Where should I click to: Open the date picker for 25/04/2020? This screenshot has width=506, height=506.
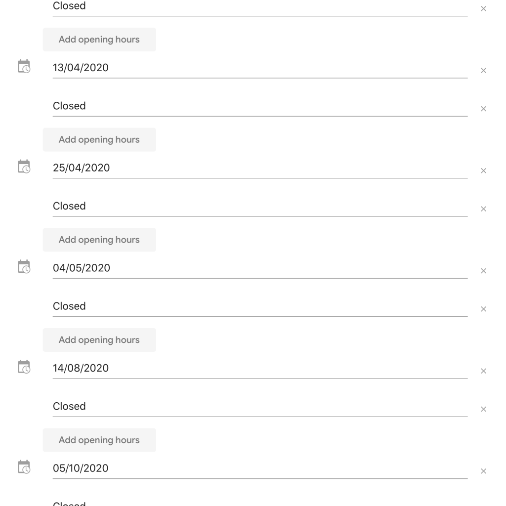(24, 167)
